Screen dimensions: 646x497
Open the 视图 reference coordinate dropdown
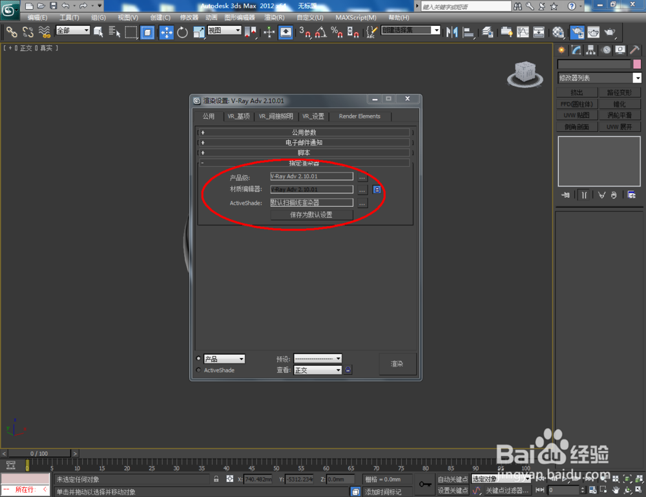224,30
